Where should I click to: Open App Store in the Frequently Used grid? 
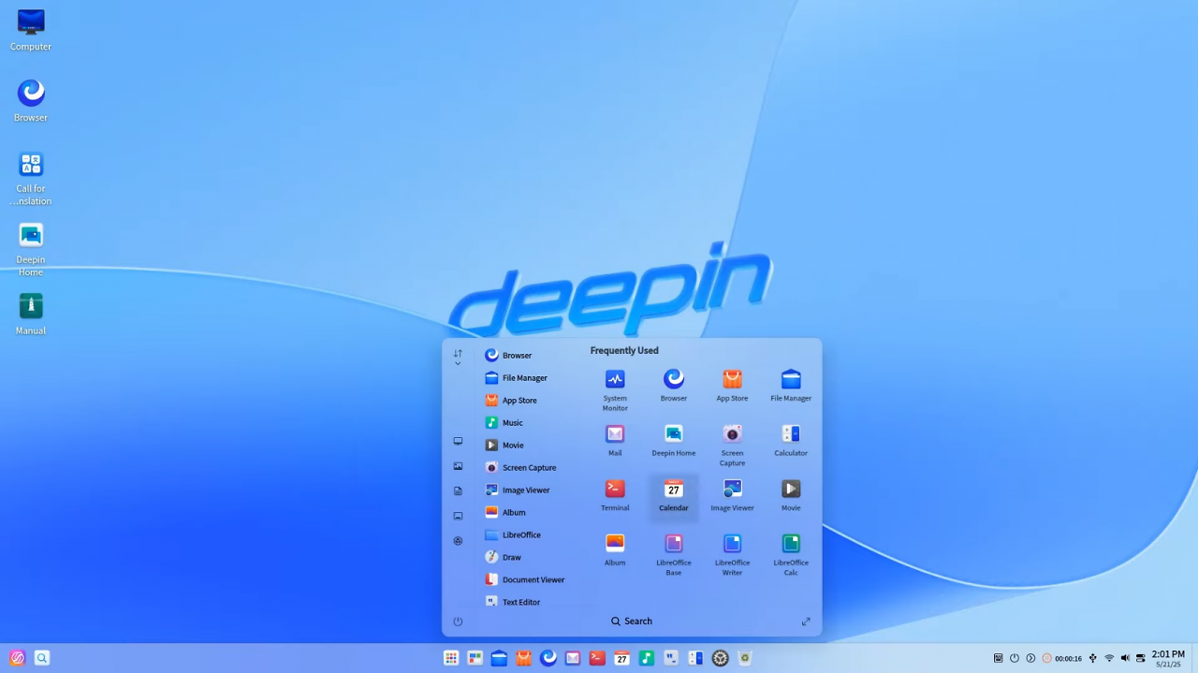[732, 385]
